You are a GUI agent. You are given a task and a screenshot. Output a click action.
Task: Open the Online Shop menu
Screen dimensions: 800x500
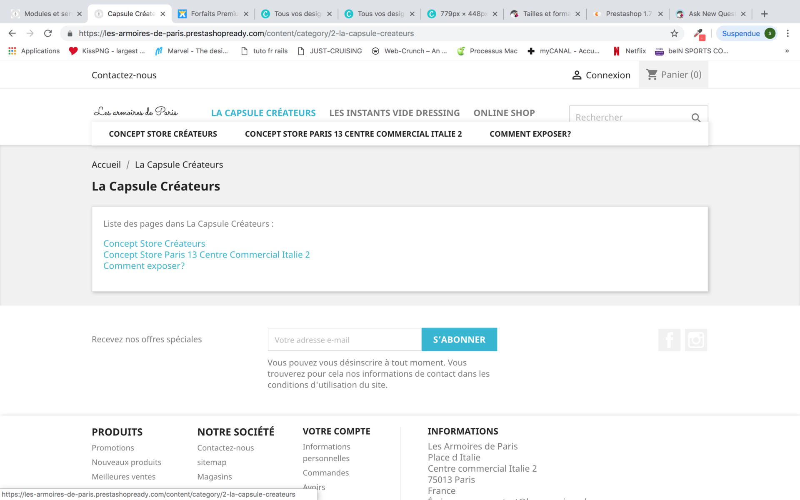click(x=504, y=113)
